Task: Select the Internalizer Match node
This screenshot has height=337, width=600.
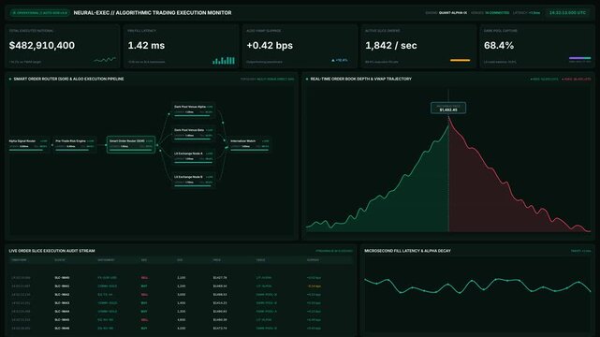Action: pos(250,144)
